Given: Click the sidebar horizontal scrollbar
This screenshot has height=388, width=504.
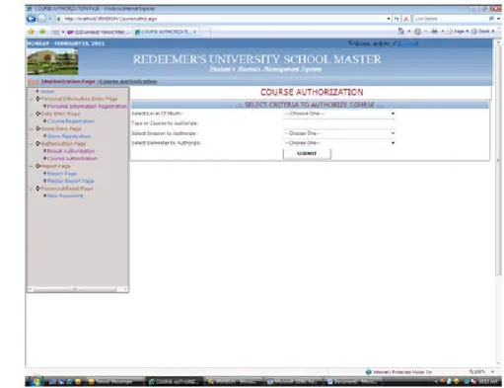Looking at the screenshot, I should point(77,289).
